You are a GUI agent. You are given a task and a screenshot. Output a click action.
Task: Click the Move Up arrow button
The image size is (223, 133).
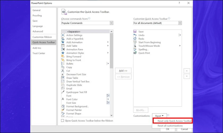(x=187, y=71)
